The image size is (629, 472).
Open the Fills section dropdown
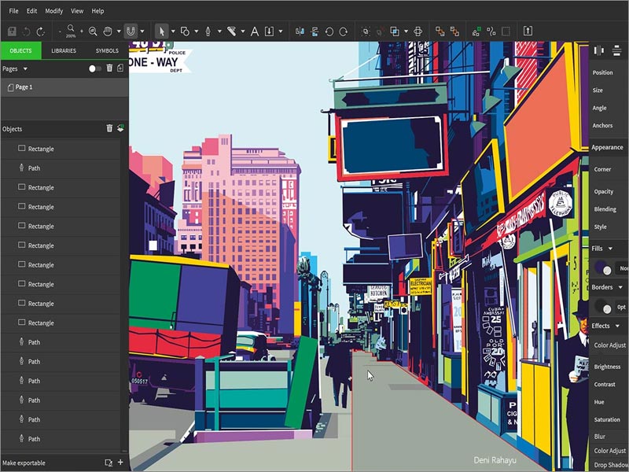click(610, 249)
